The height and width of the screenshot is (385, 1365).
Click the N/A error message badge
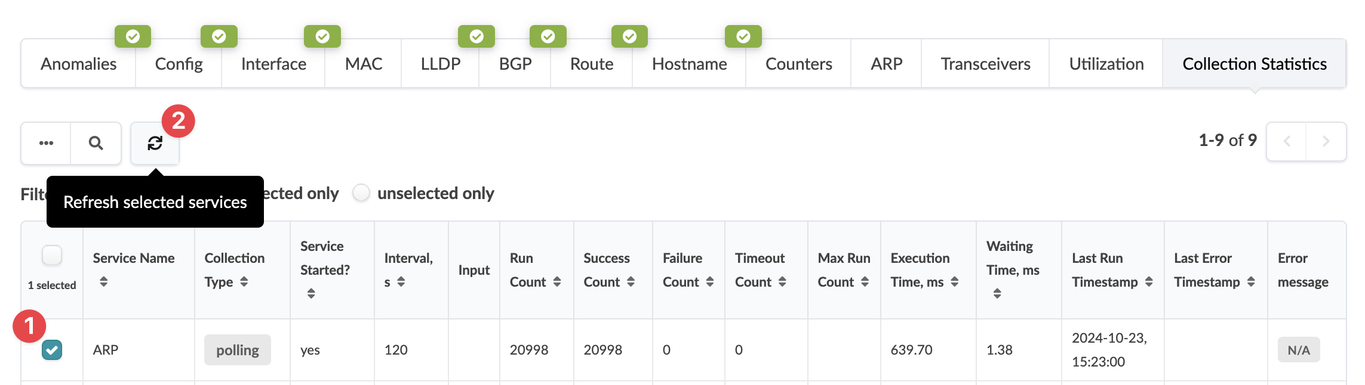pos(1298,350)
